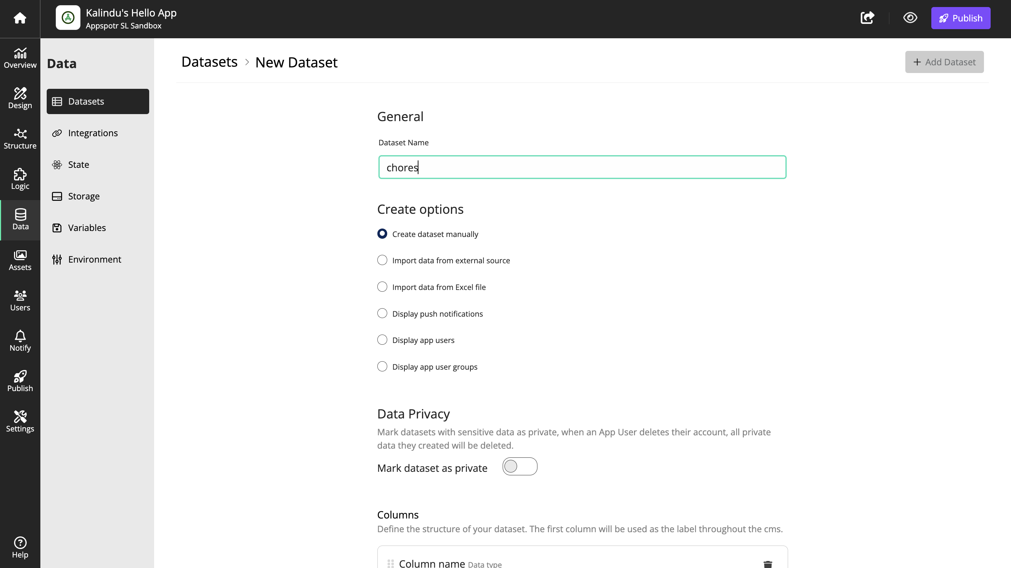Screen dimensions: 1011x568
Task: Open the Logic panel
Action: pyautogui.click(x=19, y=179)
